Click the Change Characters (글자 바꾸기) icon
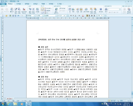This screenshot has height=106, width=133. coord(56,10)
